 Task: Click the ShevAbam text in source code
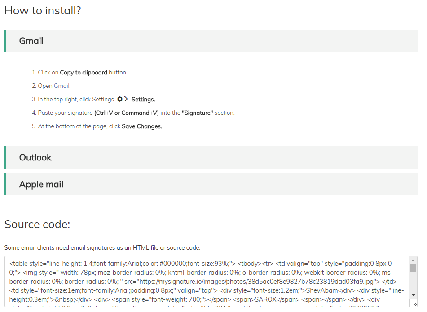click(x=322, y=290)
